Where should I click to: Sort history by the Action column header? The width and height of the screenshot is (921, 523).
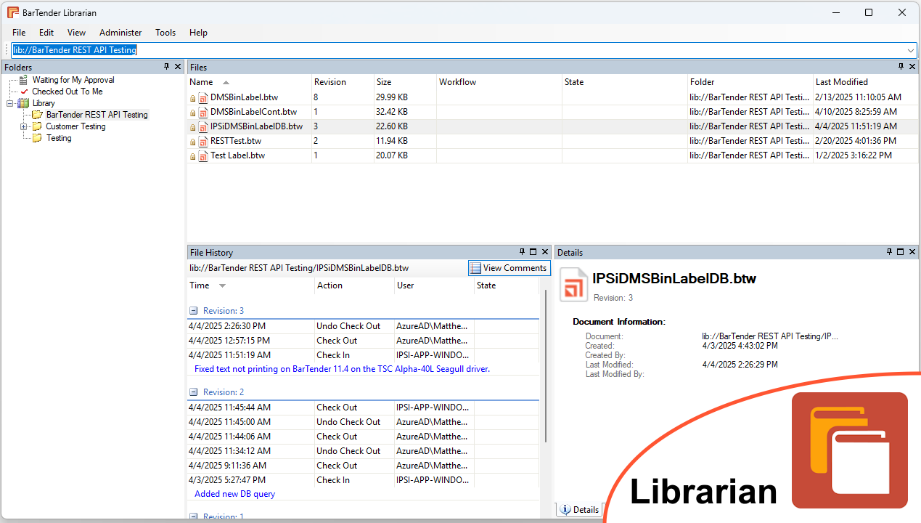354,285
